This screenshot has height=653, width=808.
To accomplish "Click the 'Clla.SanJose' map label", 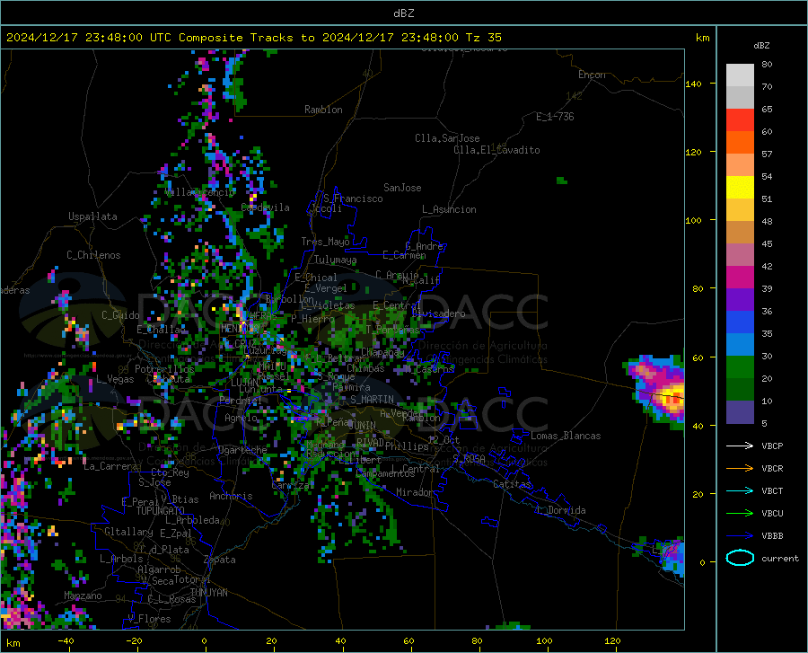I will [447, 138].
